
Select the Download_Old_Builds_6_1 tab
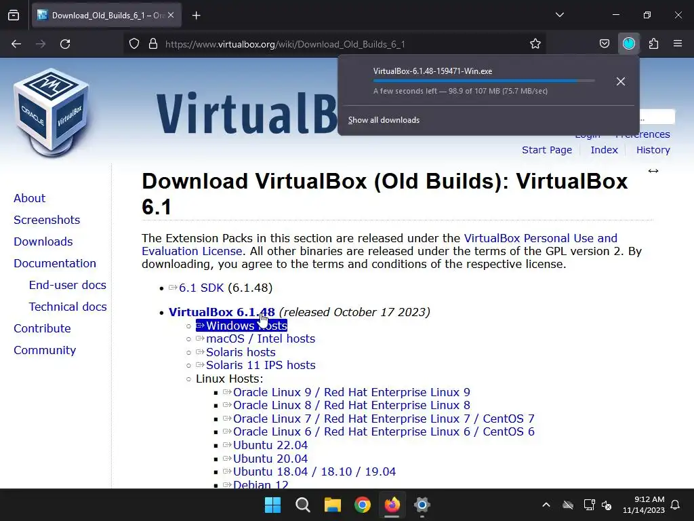pyautogui.click(x=106, y=15)
